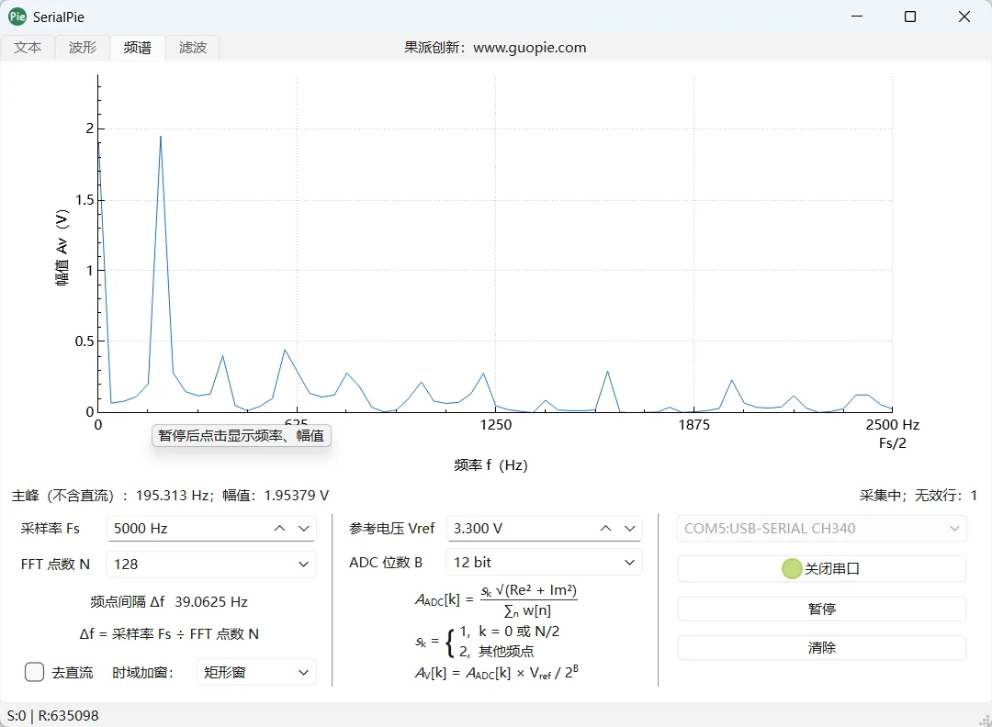The height and width of the screenshot is (727, 992).
Task: Open the 时域加窗 矩形窗 dropdown
Action: pyautogui.click(x=256, y=672)
